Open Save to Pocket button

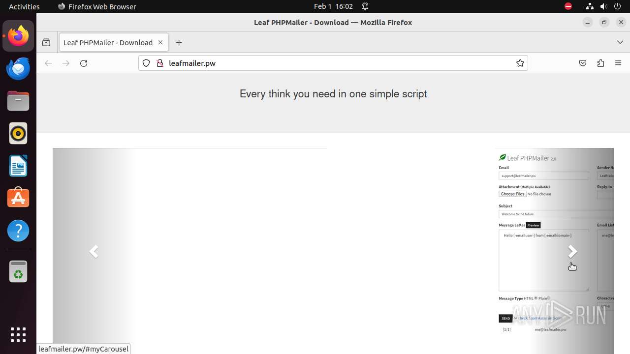pyautogui.click(x=583, y=63)
